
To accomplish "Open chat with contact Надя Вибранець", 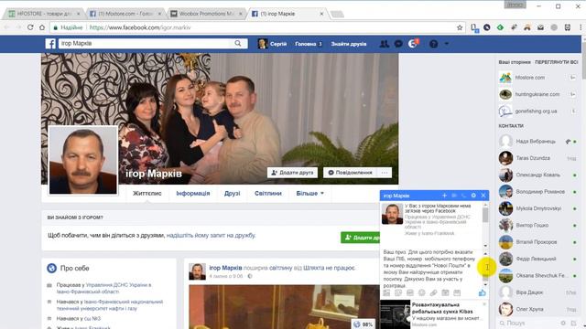I will coord(537,142).
